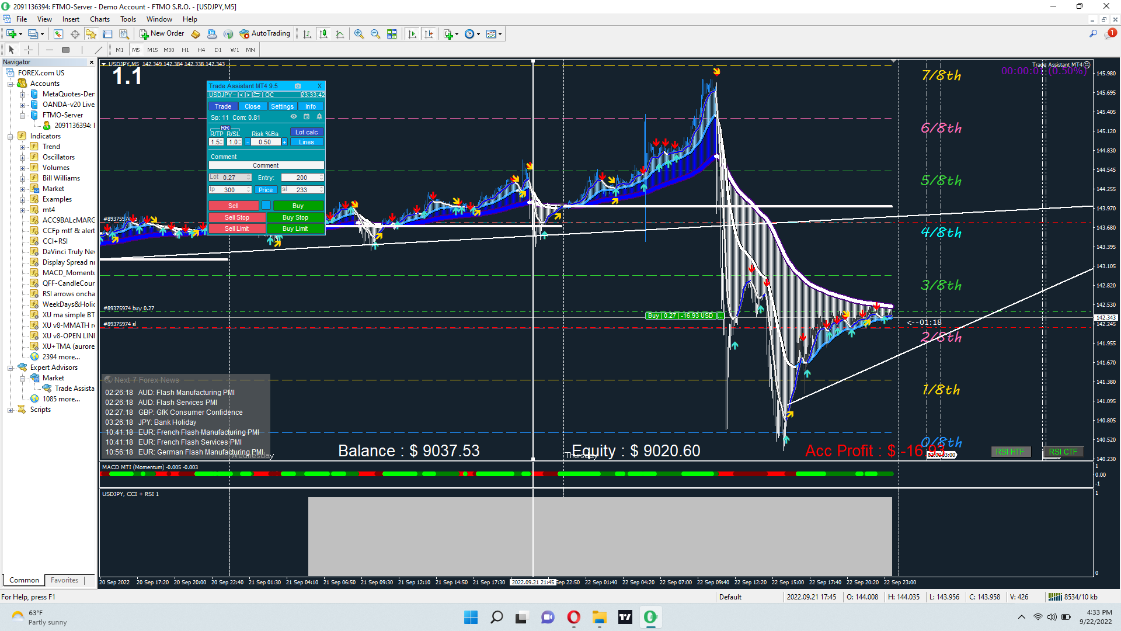Collapse the Expert Advisors tree node
Image resolution: width=1121 pixels, height=631 pixels.
(10, 367)
